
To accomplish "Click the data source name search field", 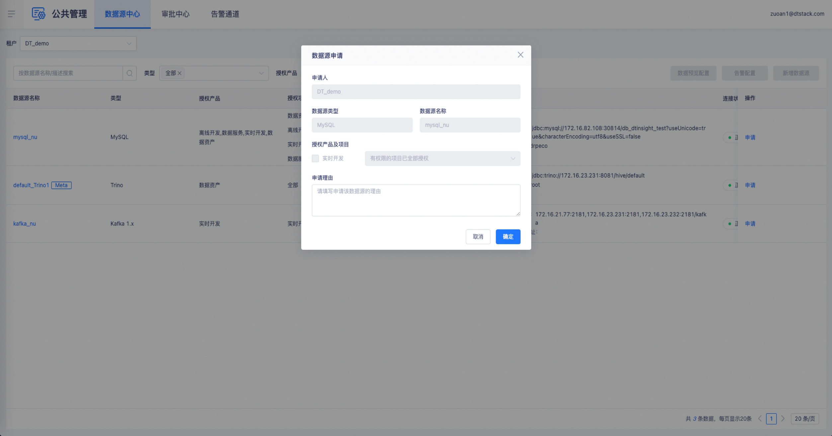I will coord(68,73).
